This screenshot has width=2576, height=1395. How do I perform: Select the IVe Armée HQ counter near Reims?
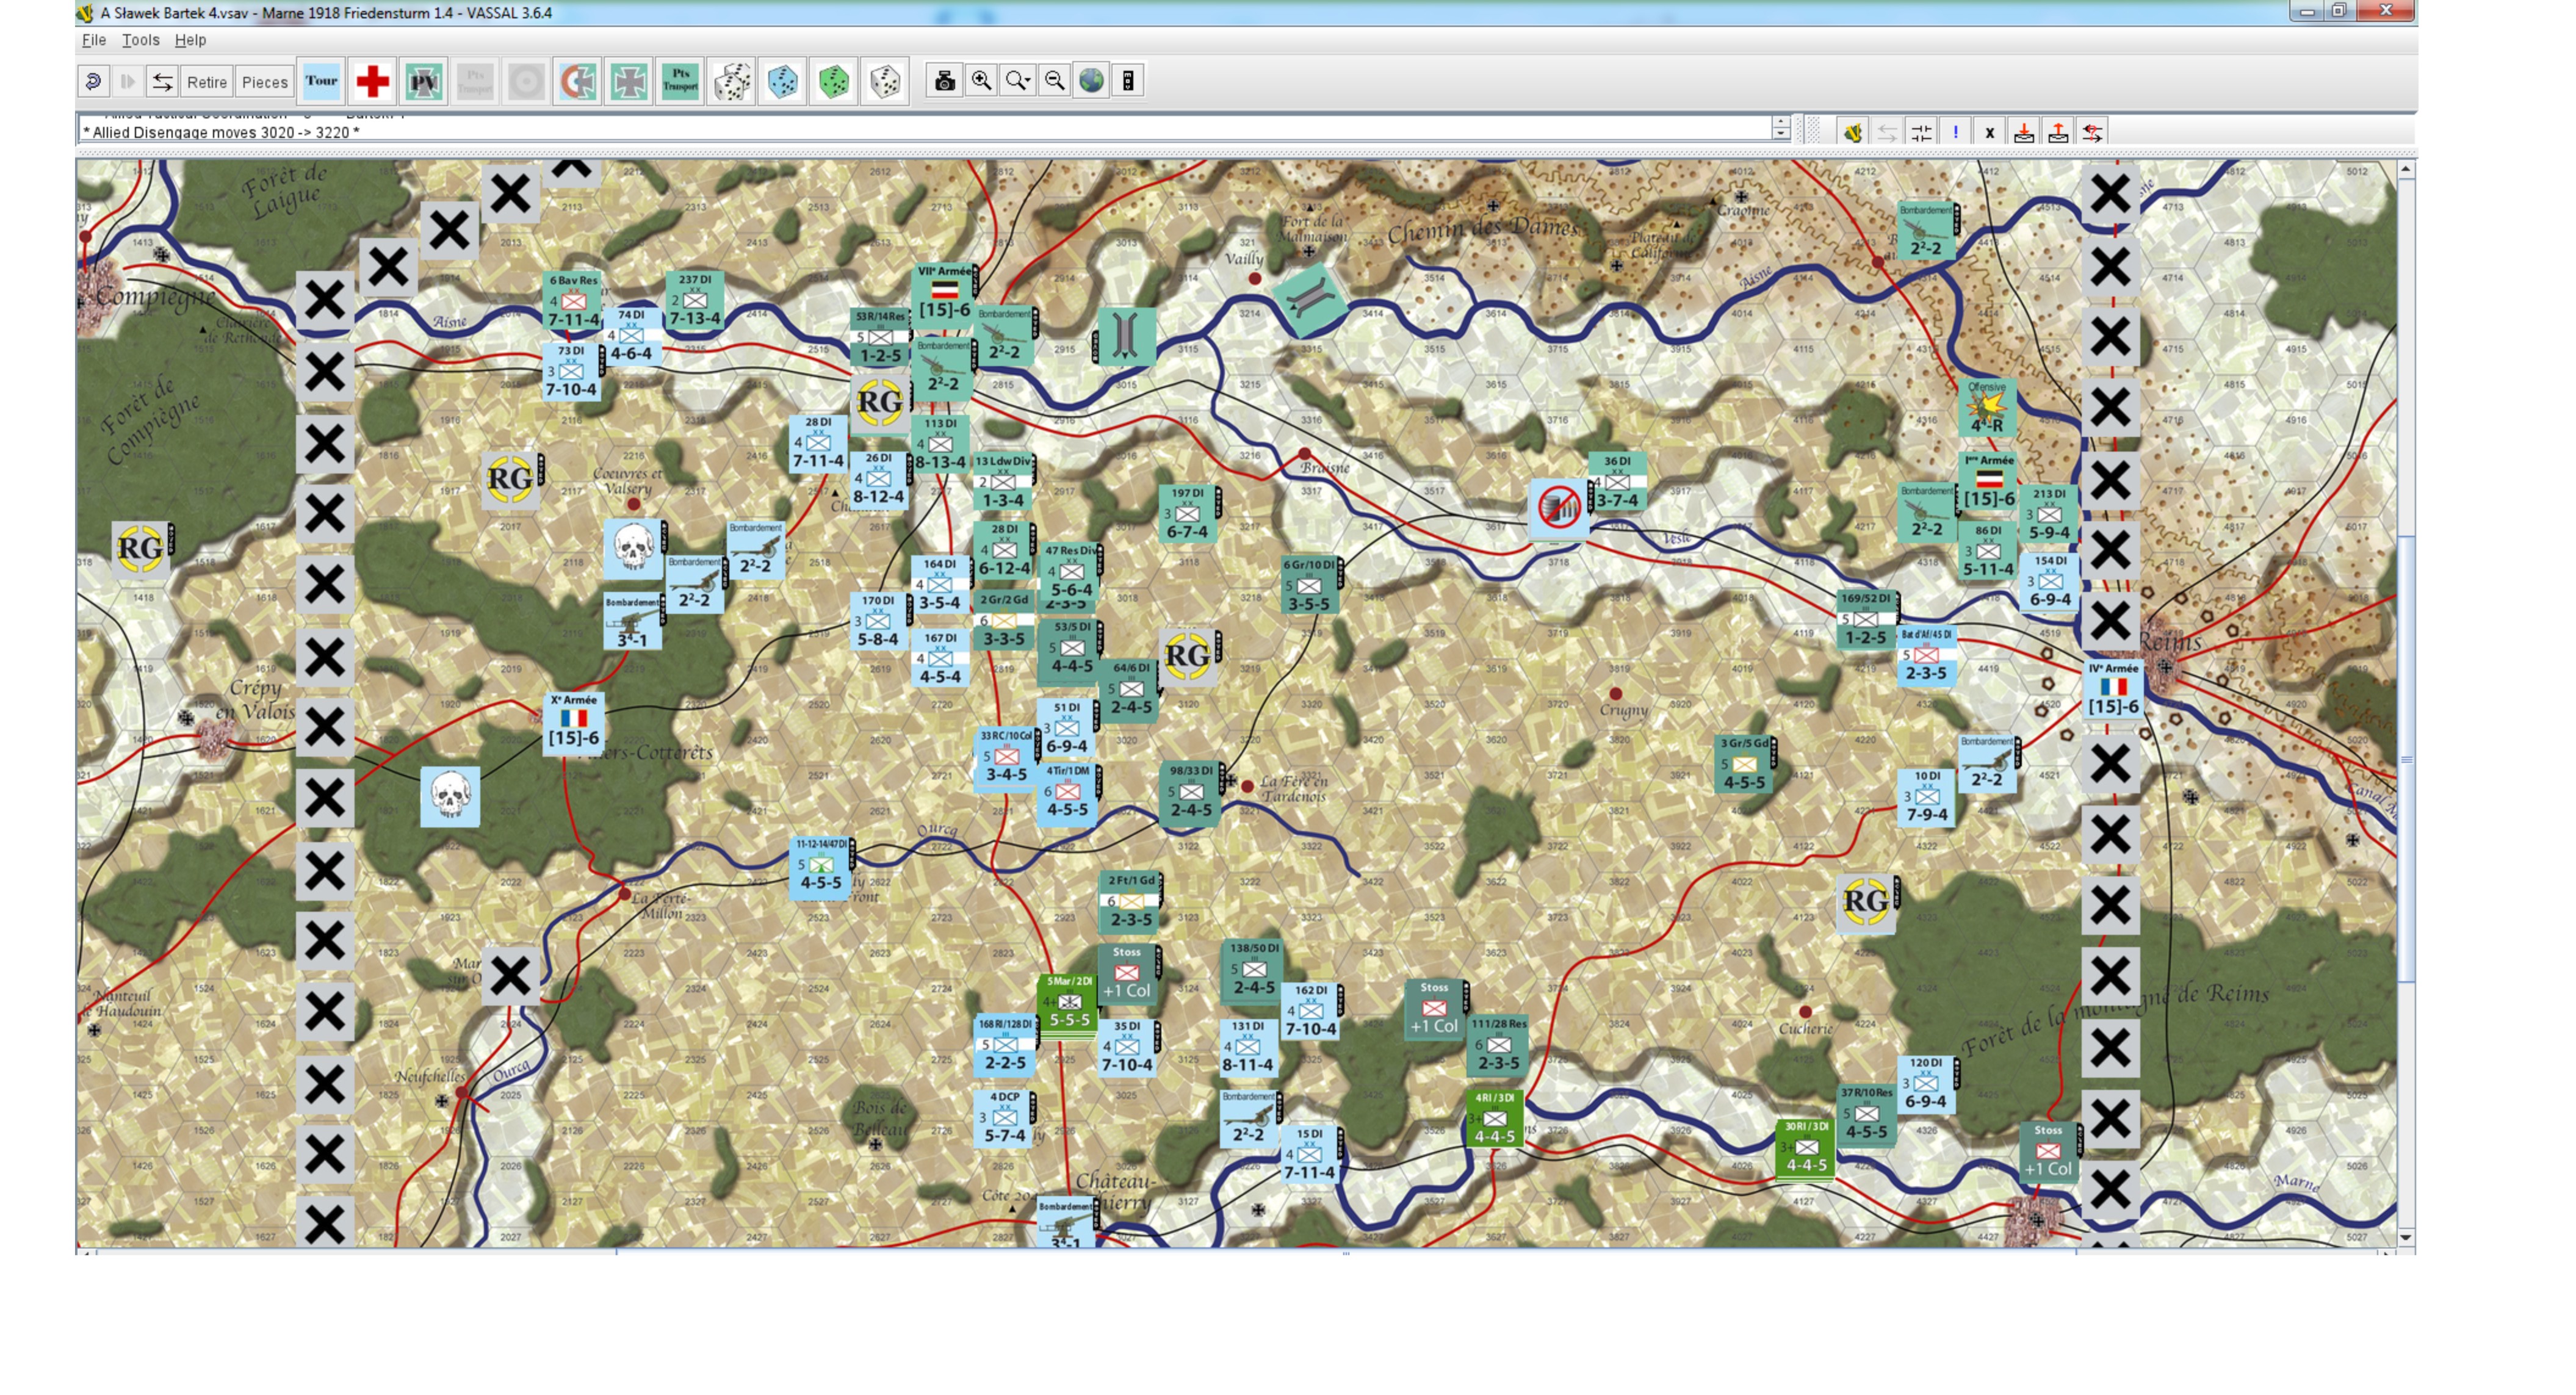[x=2113, y=690]
